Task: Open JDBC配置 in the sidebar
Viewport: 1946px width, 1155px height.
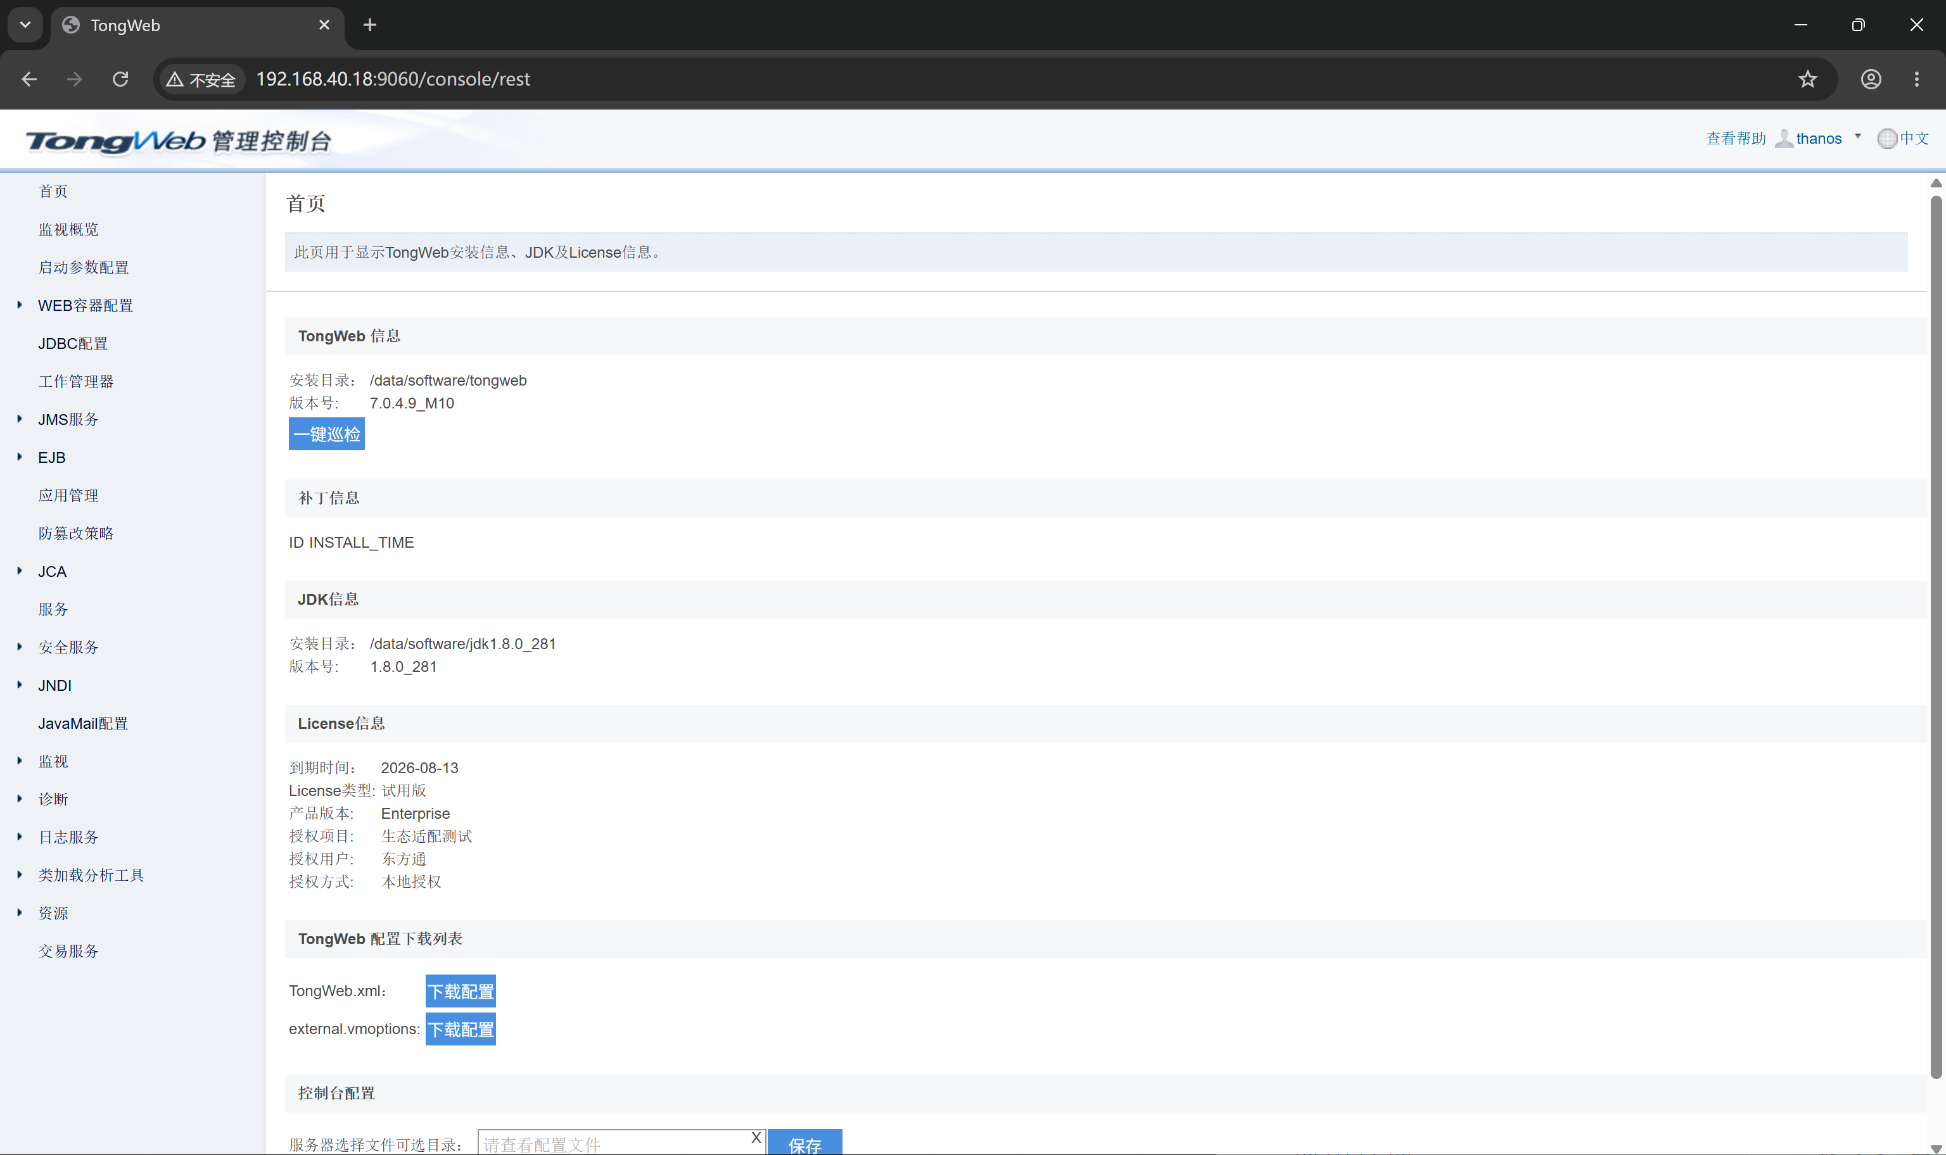Action: [x=73, y=343]
